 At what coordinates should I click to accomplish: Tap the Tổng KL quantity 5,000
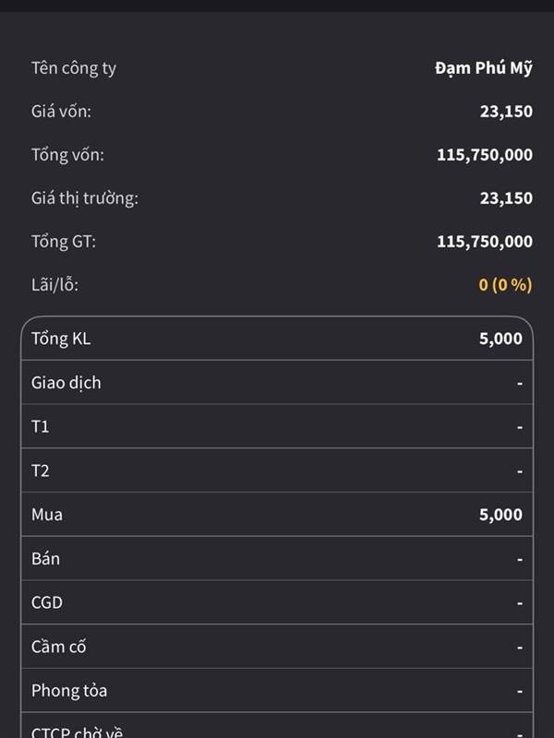[x=500, y=339]
